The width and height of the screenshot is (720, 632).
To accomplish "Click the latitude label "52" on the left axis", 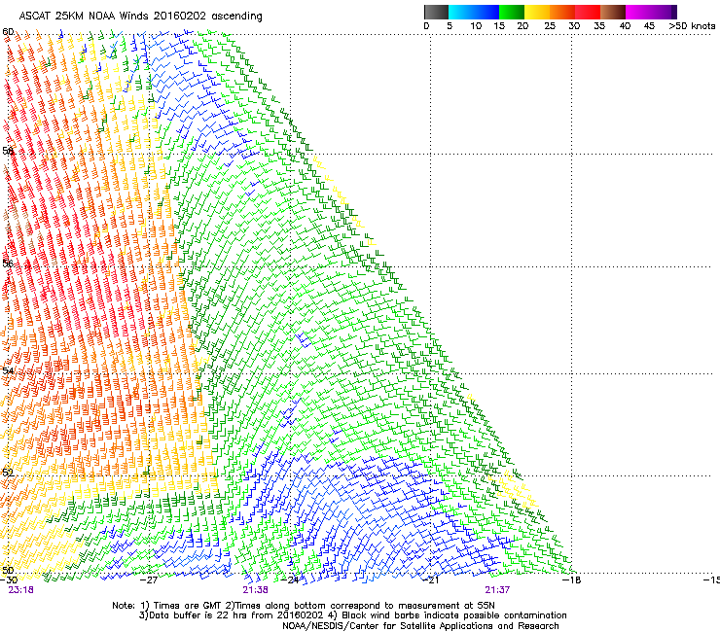I will pyautogui.click(x=8, y=473).
